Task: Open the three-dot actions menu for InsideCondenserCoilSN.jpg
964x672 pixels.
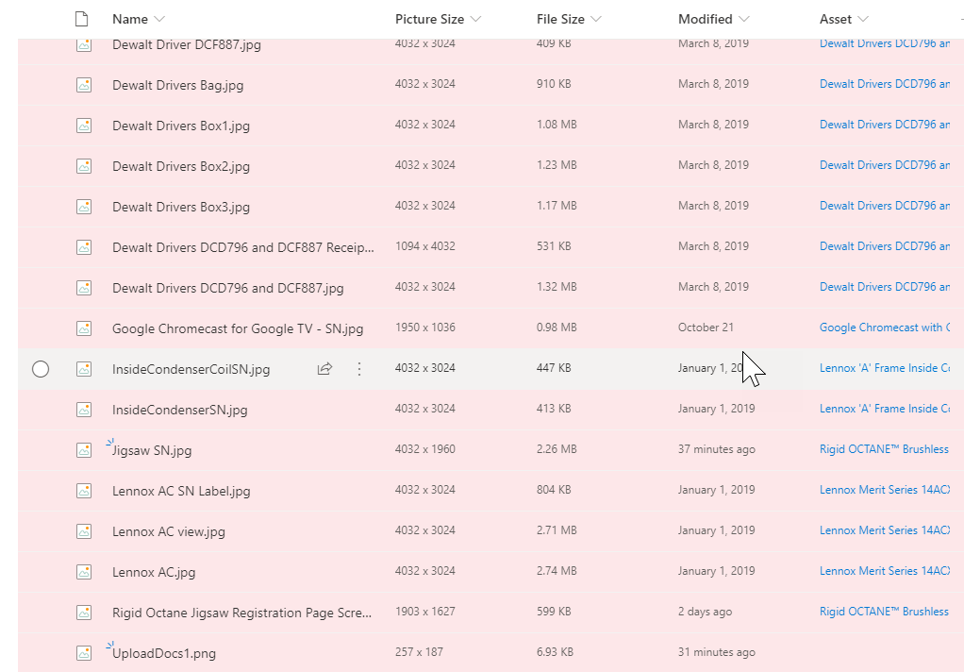Action: [359, 369]
